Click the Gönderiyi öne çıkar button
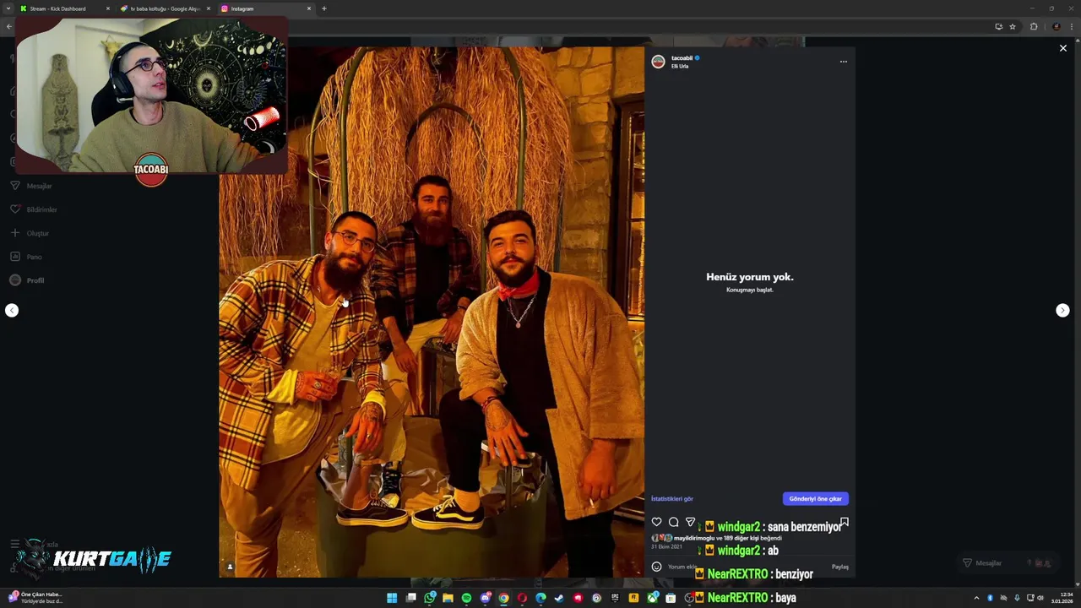The height and width of the screenshot is (608, 1081). (x=815, y=499)
